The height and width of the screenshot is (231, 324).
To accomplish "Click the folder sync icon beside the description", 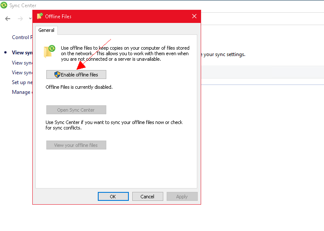I will (x=50, y=51).
